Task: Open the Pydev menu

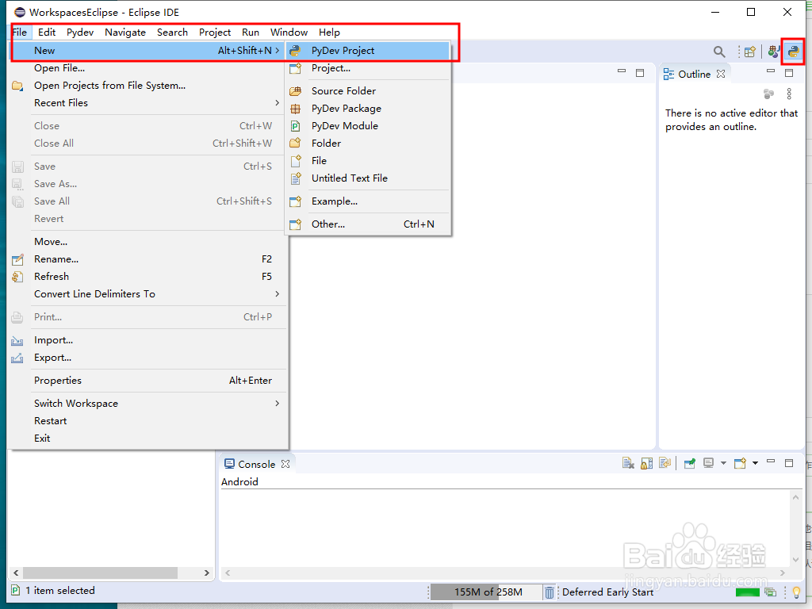Action: (x=80, y=32)
